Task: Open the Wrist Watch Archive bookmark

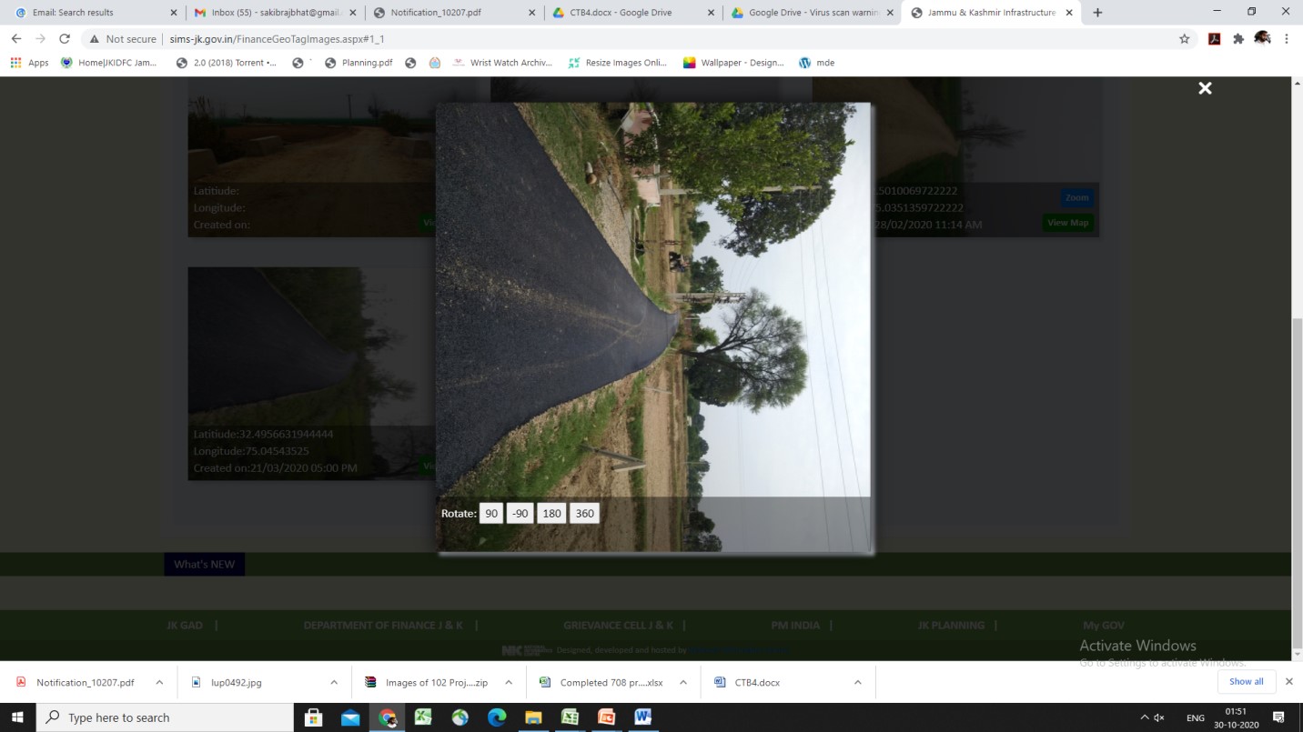Action: [x=502, y=63]
